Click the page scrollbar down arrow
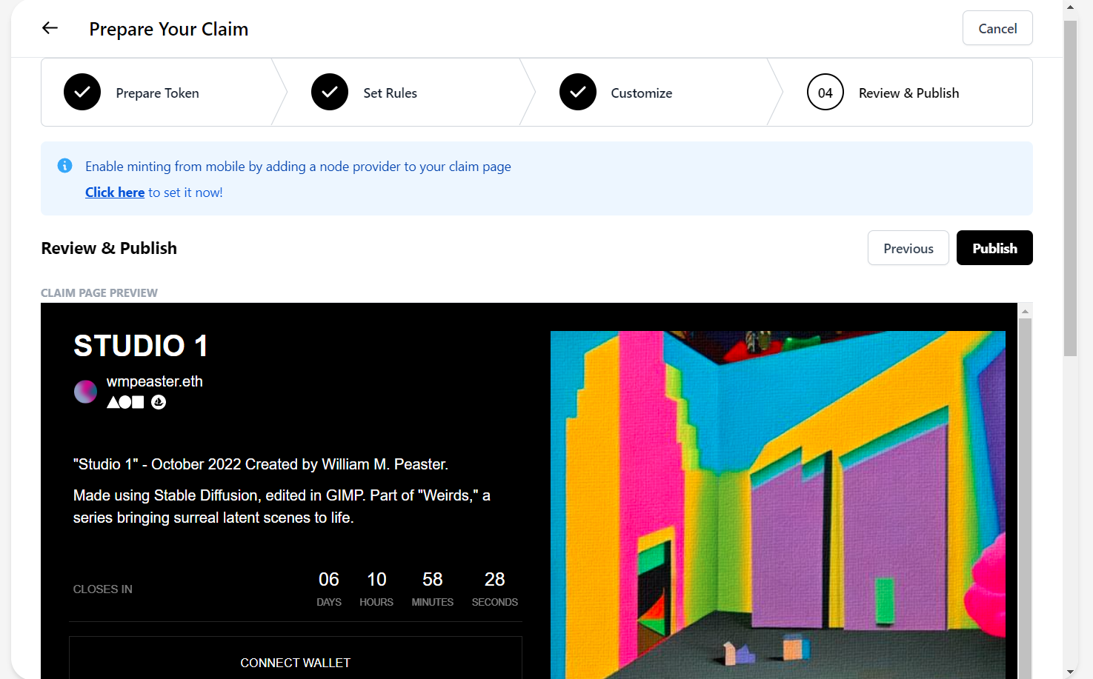The image size is (1093, 679). [x=1070, y=672]
